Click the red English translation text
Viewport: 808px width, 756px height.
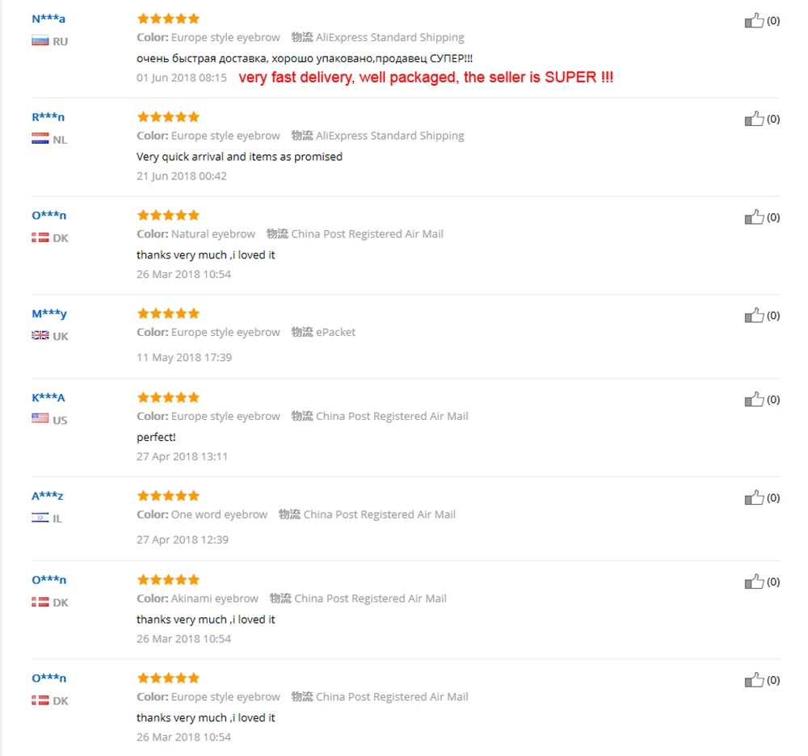[x=426, y=78]
